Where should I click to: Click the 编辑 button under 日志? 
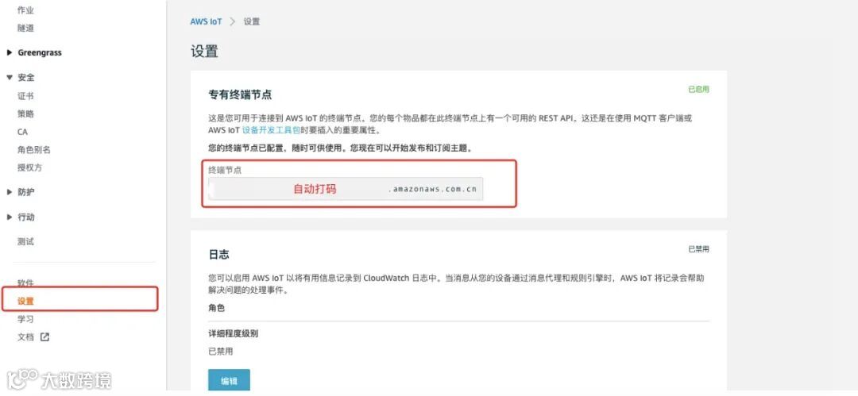[229, 381]
